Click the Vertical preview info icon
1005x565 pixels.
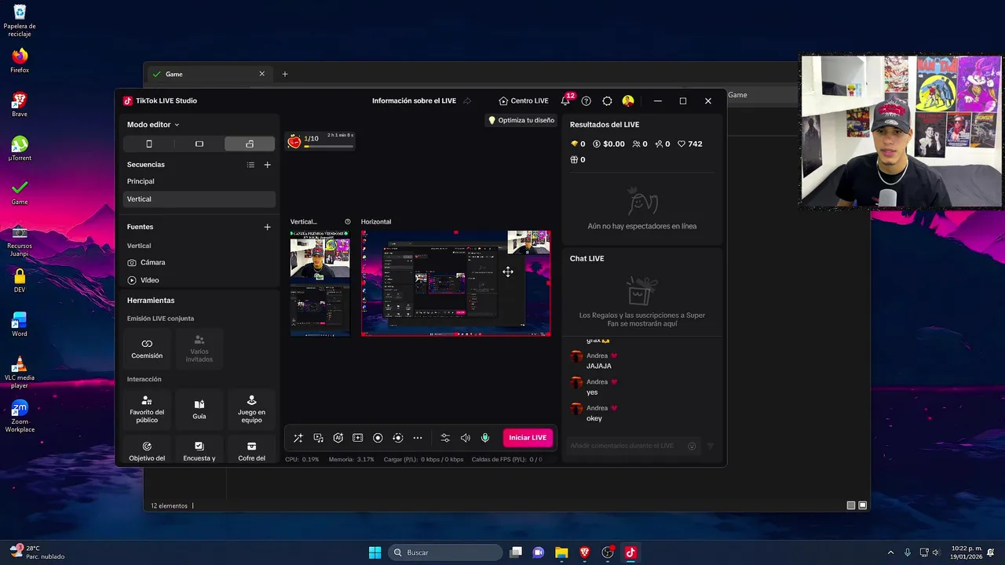(x=348, y=222)
